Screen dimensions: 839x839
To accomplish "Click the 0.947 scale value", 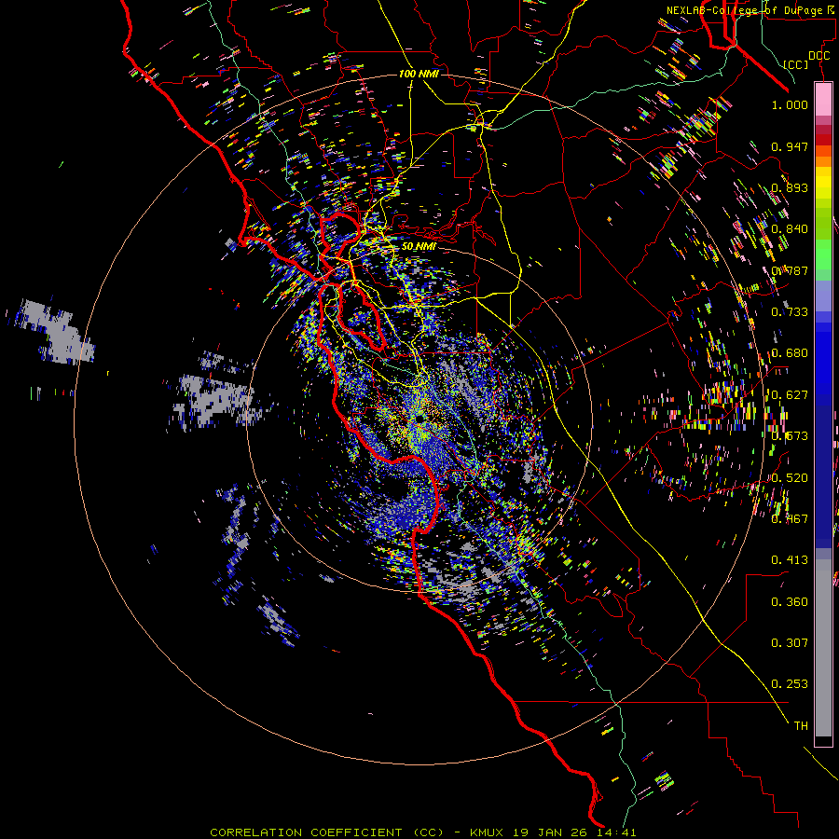I will tap(790, 146).
